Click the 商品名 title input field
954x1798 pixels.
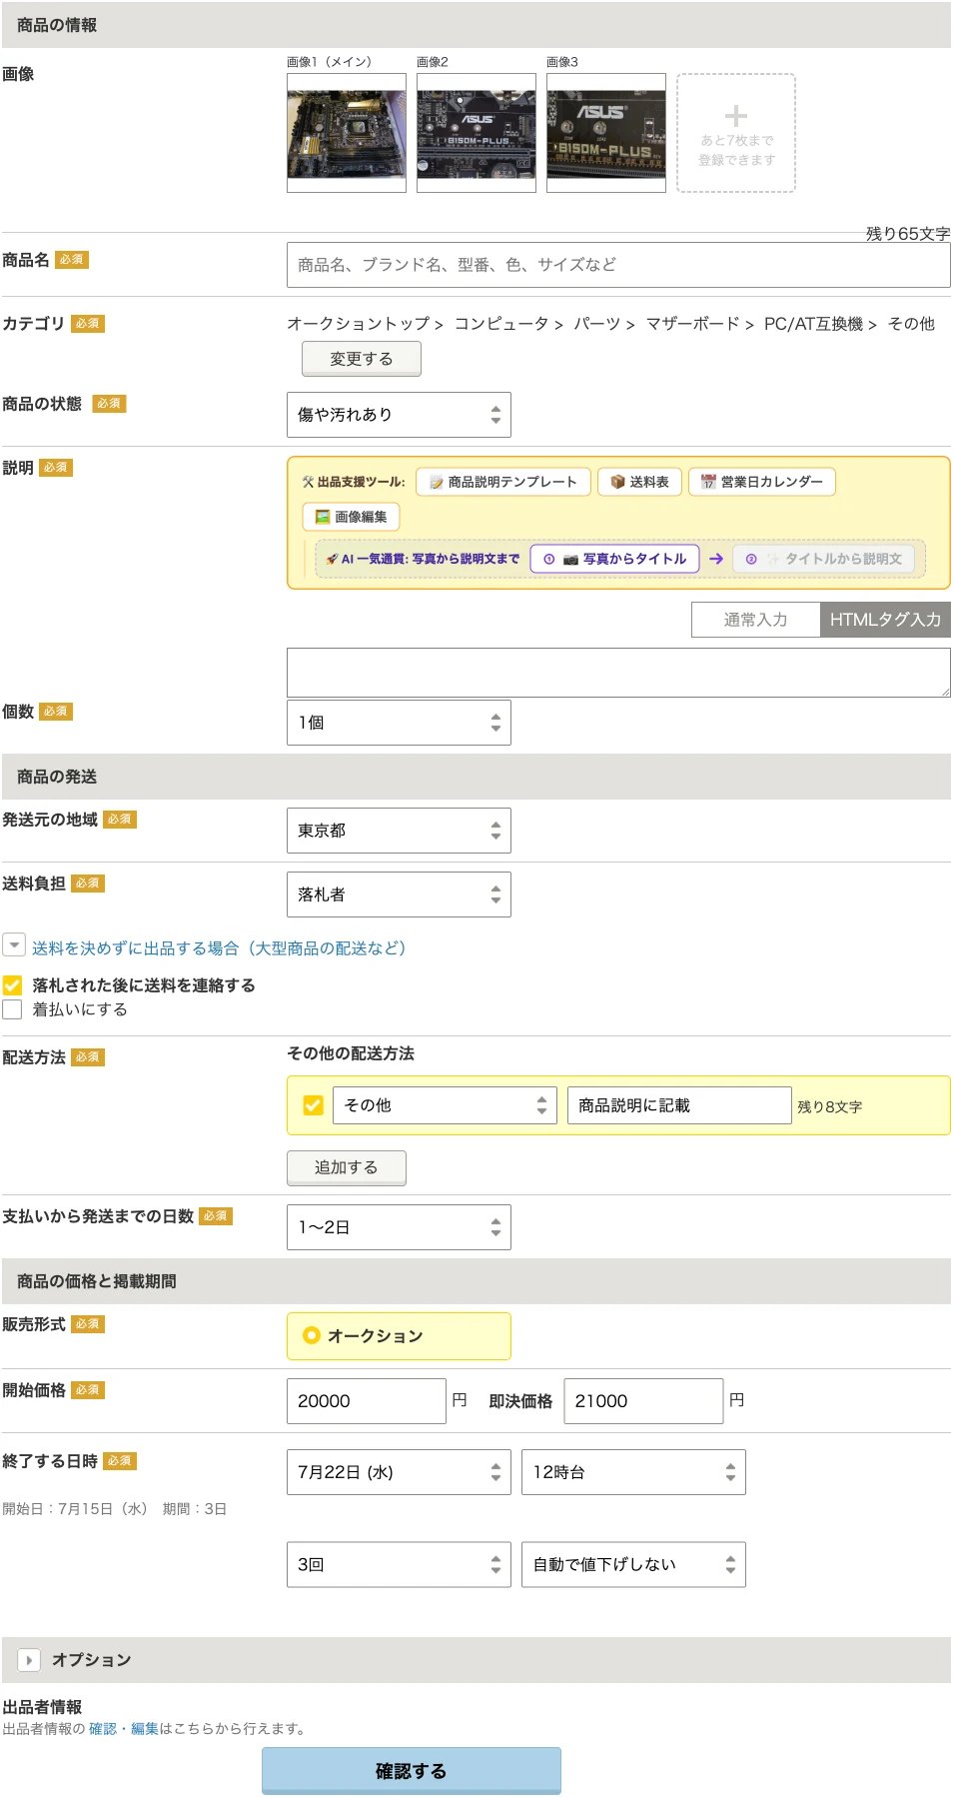(618, 265)
